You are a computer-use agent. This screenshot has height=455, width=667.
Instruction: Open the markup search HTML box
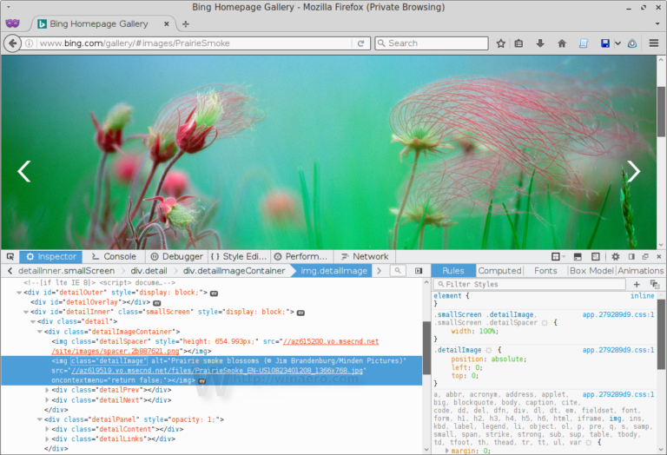click(x=398, y=270)
